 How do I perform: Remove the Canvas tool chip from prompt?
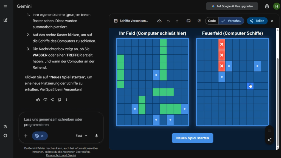43,136
